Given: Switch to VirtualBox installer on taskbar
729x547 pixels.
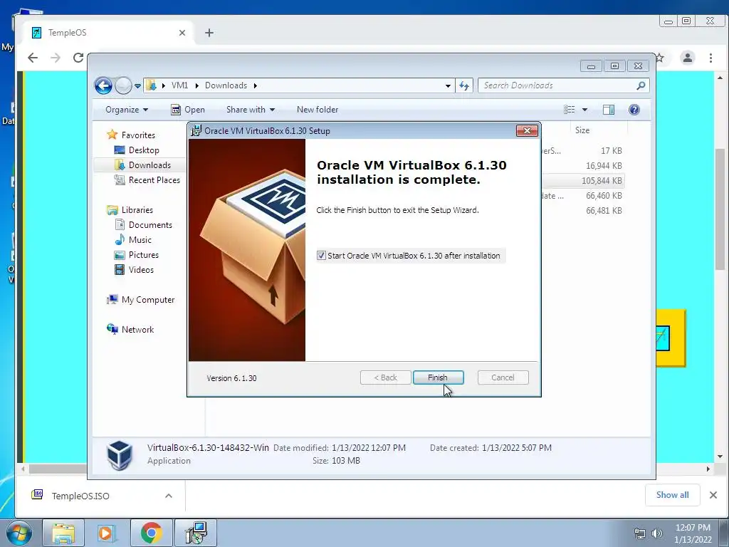Looking at the screenshot, I should [196, 533].
